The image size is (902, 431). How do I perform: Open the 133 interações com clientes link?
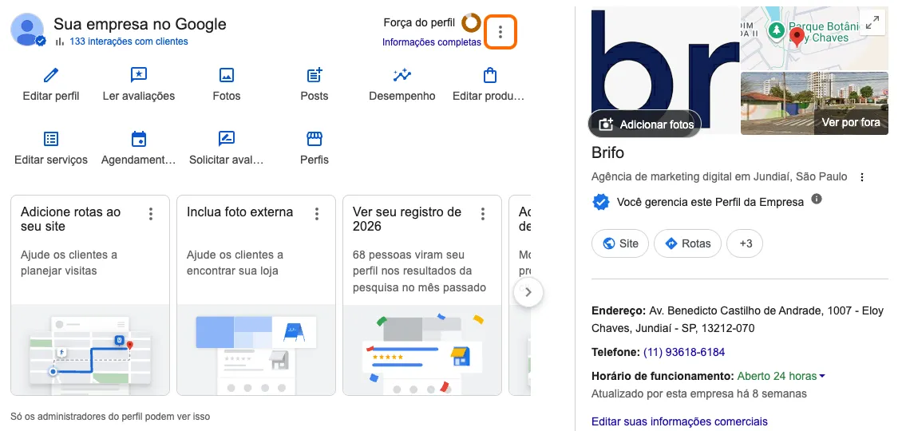(x=129, y=42)
